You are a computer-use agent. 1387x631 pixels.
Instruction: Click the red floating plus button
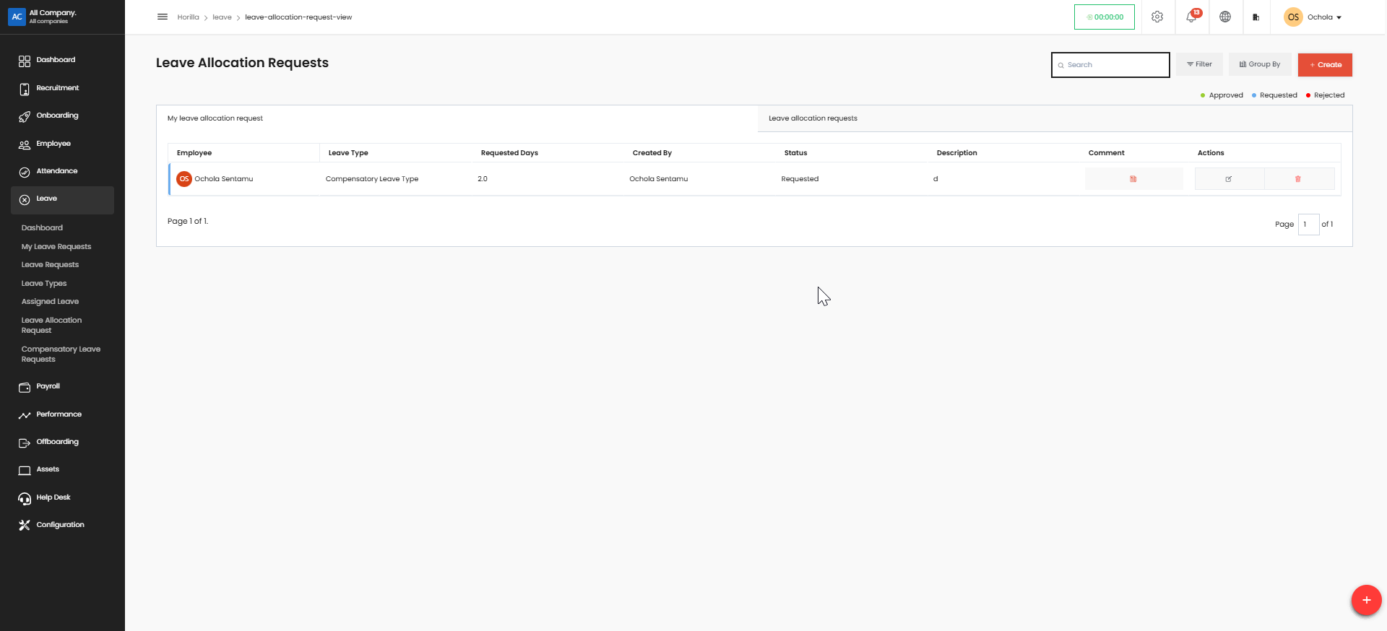pos(1366,600)
